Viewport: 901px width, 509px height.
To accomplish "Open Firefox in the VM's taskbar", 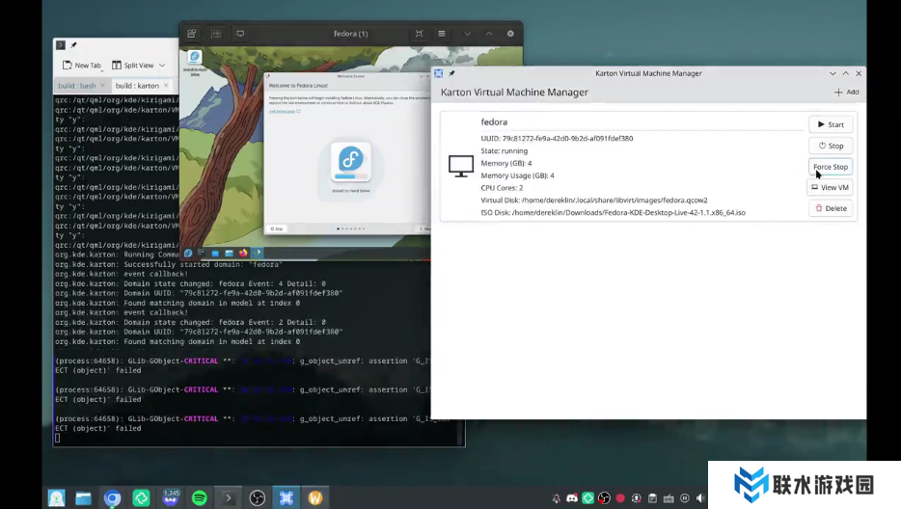I will coord(243,253).
